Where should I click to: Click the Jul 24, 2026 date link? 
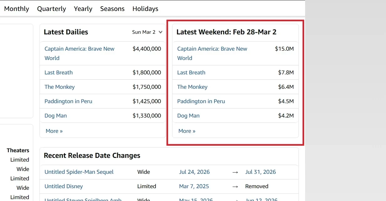pos(194,172)
